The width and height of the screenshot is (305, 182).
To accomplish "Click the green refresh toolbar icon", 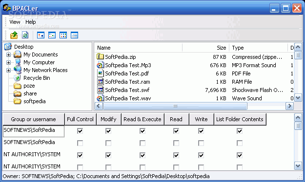I will coord(25,36).
